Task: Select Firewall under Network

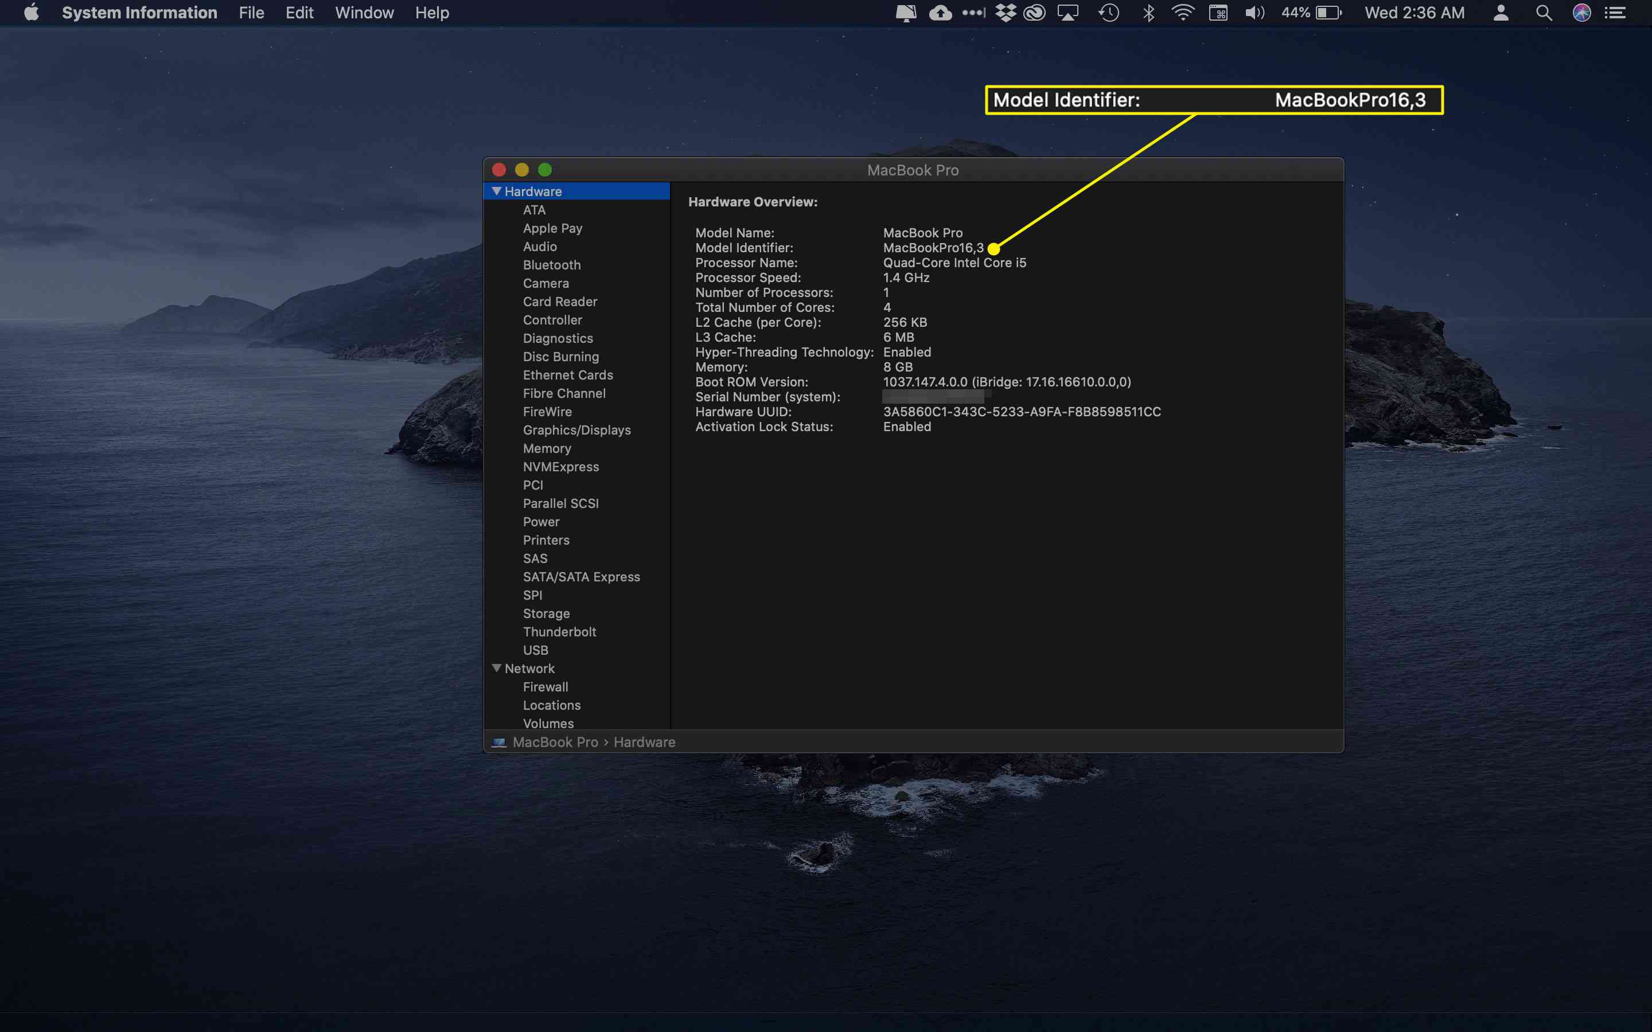Action: coord(546,687)
